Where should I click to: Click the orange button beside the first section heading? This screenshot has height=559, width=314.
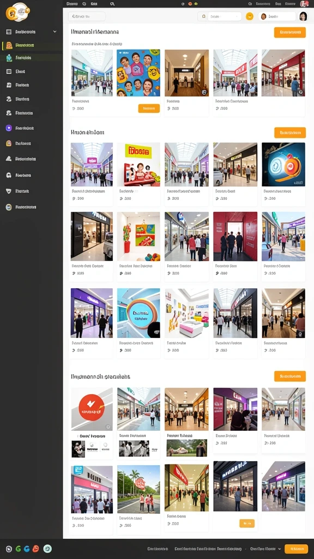click(x=290, y=32)
